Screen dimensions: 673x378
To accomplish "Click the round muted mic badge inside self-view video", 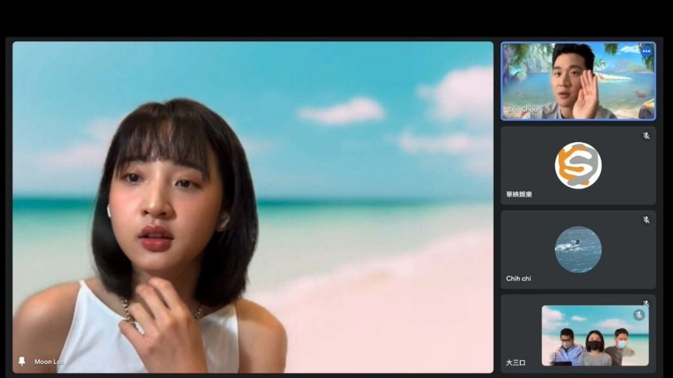I will pos(639,315).
